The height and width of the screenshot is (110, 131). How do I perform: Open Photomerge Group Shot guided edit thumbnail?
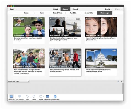[x=29, y=59]
